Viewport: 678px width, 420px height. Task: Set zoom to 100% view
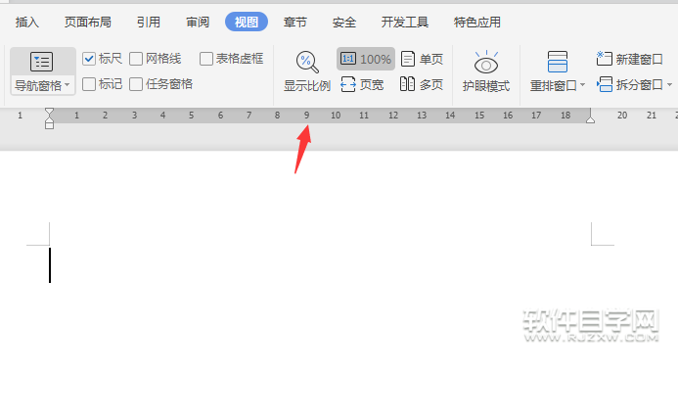pos(366,60)
